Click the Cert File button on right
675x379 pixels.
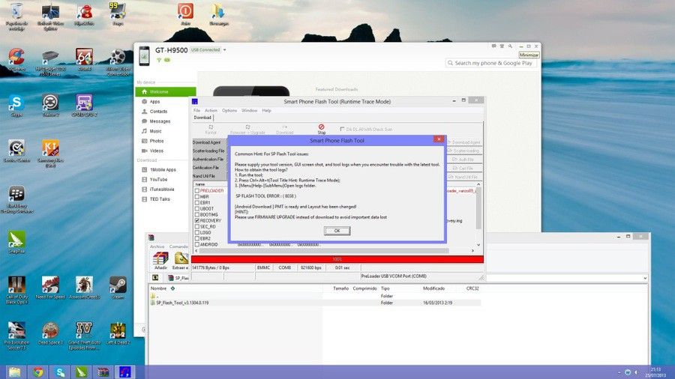click(464, 168)
